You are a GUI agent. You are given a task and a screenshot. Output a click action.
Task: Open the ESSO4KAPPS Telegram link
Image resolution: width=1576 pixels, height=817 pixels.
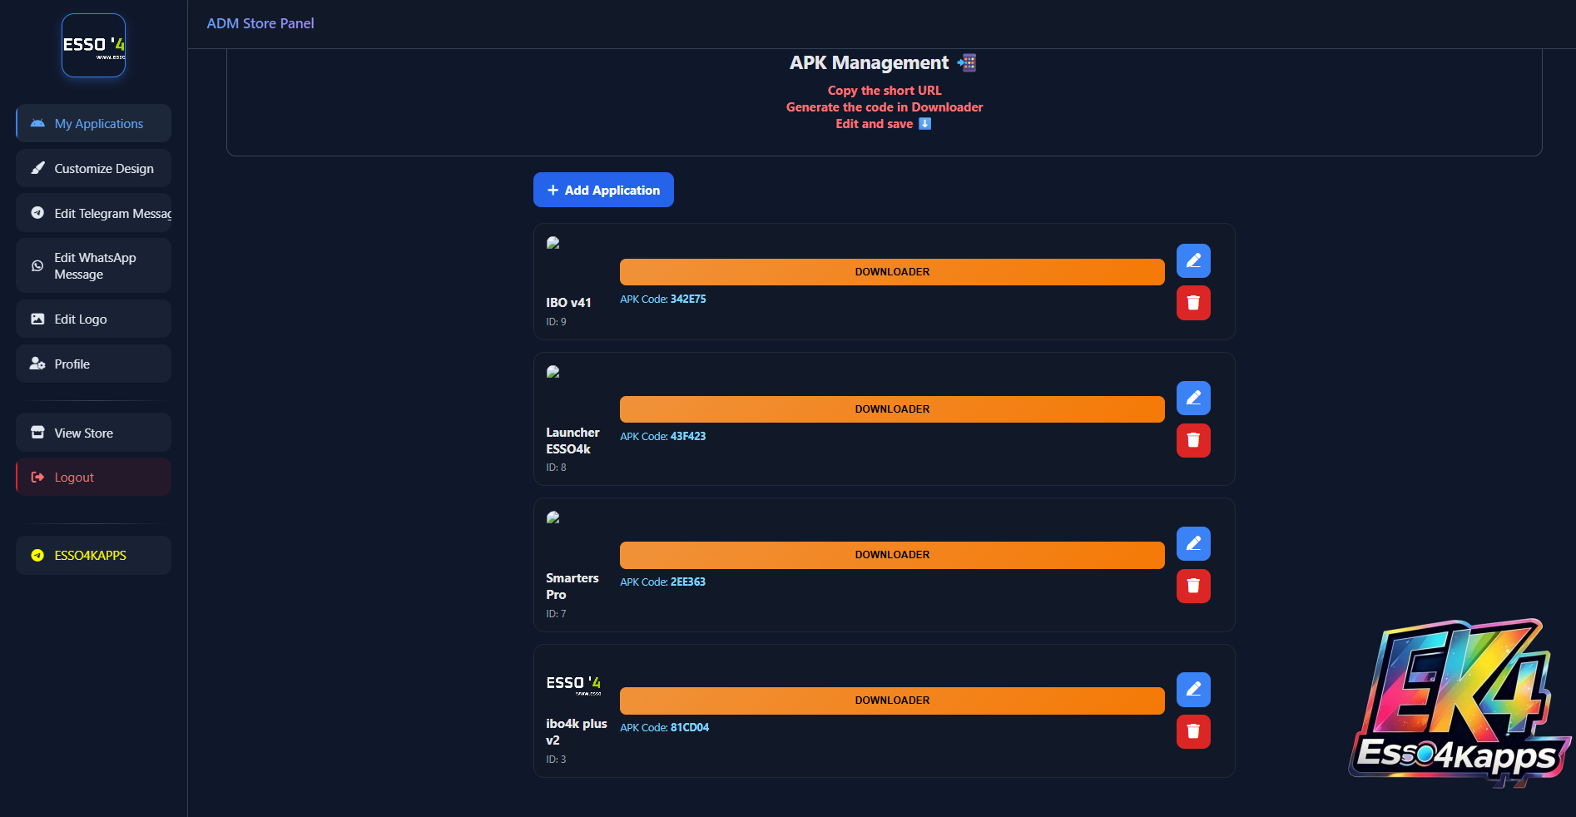pyautogui.click(x=93, y=556)
